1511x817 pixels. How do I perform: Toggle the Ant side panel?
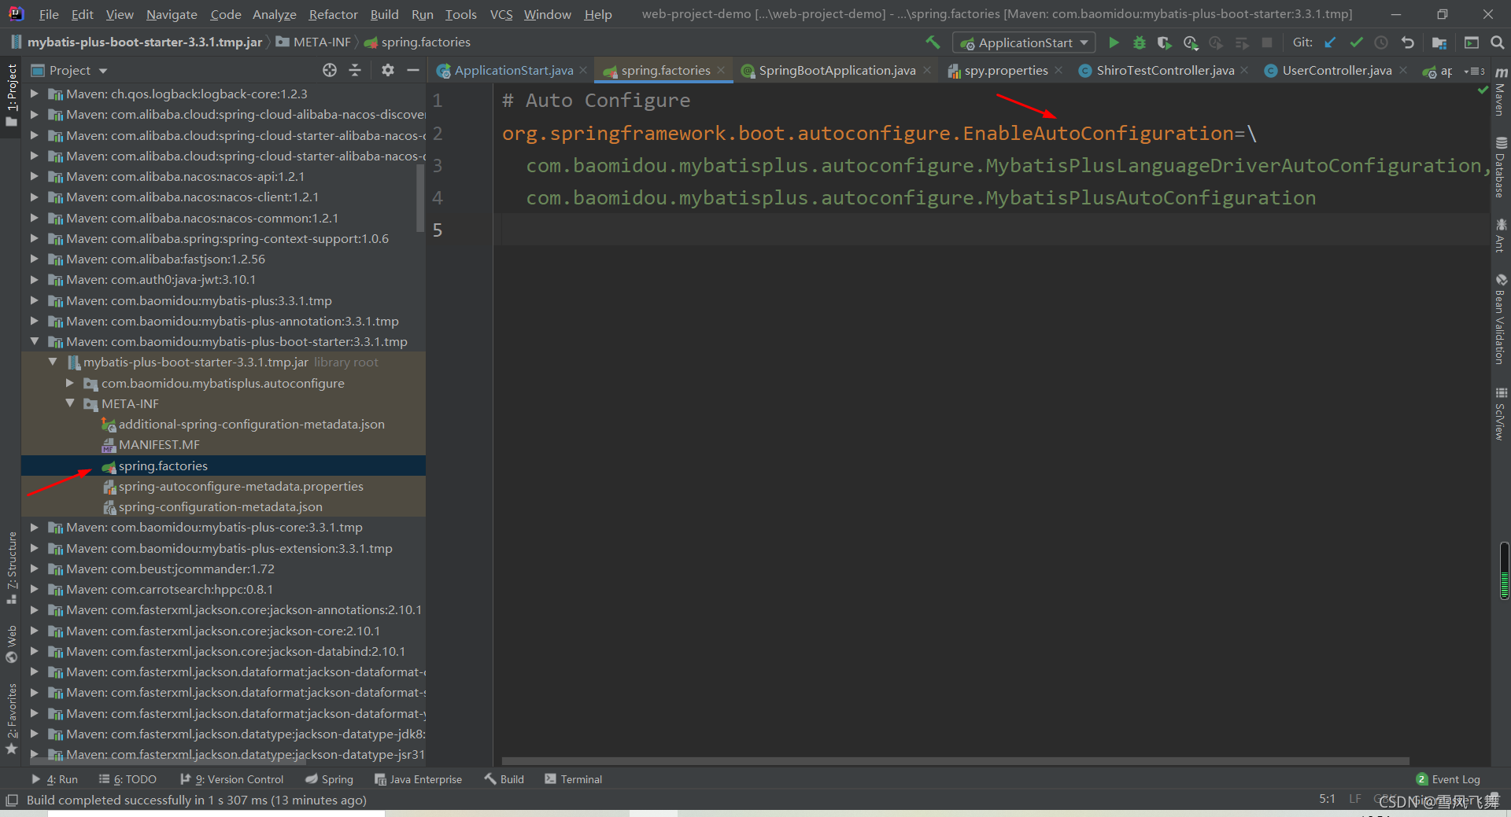pos(1501,235)
